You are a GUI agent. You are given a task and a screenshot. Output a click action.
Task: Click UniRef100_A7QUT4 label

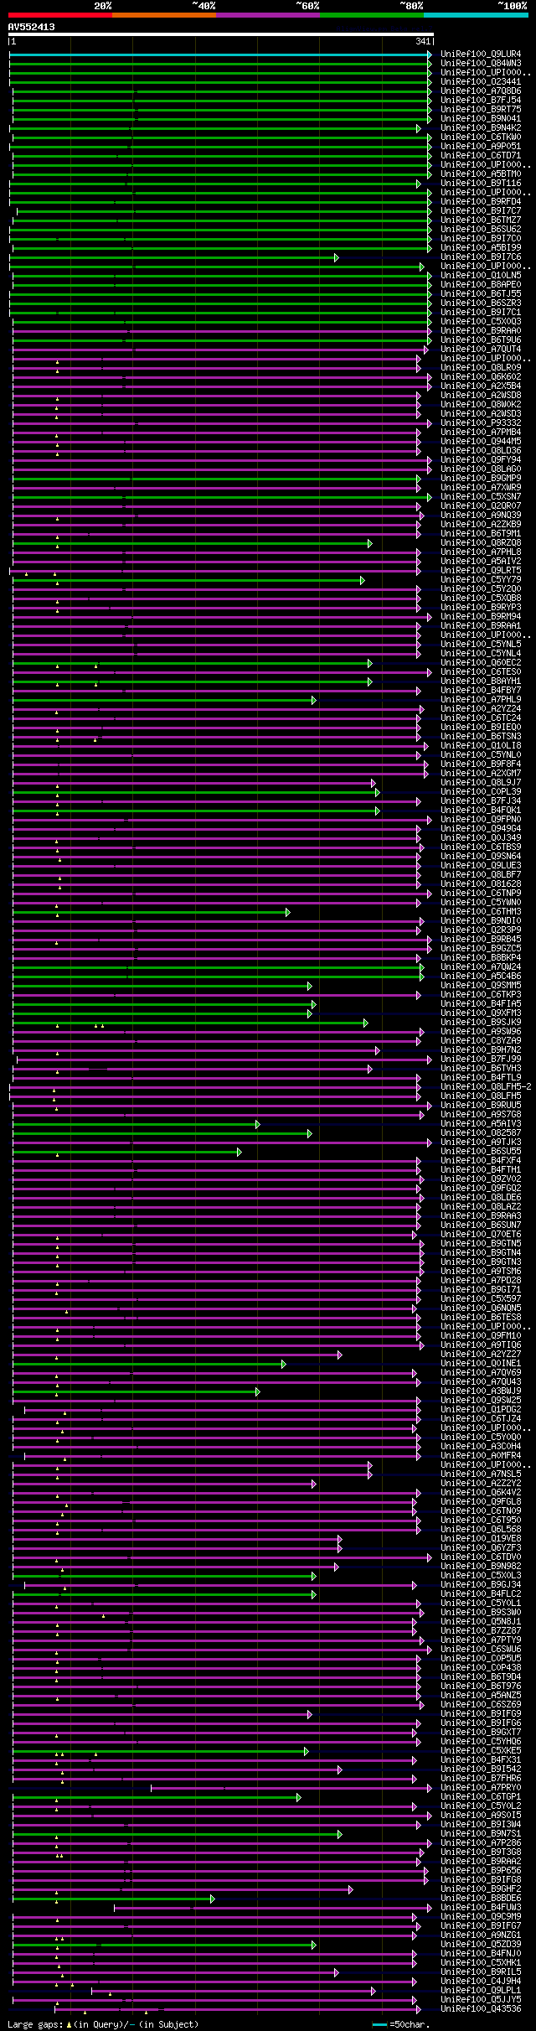coord(481,349)
